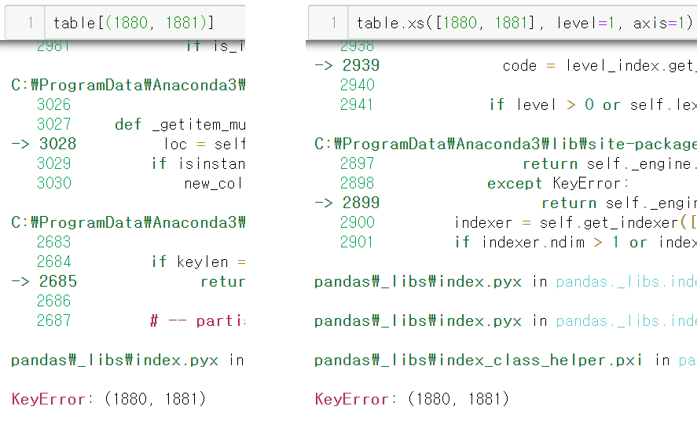Click right pandas#_libs#index_class_helper.pxi line
The height and width of the screenshot is (421, 697).
505,360
